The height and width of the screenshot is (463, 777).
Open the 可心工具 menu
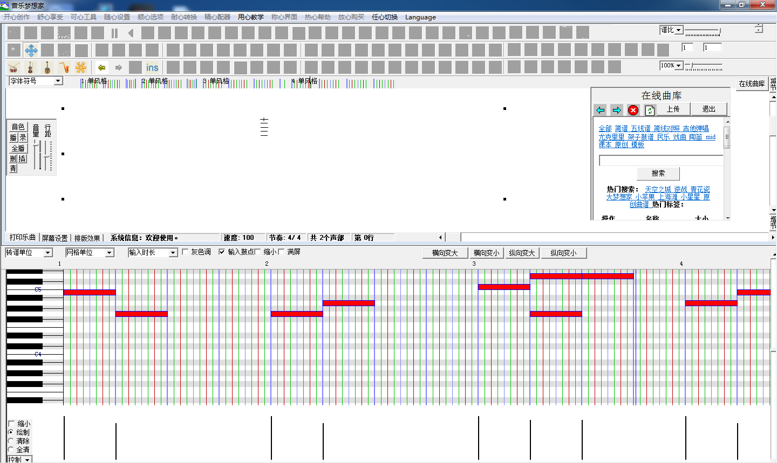pyautogui.click(x=84, y=17)
